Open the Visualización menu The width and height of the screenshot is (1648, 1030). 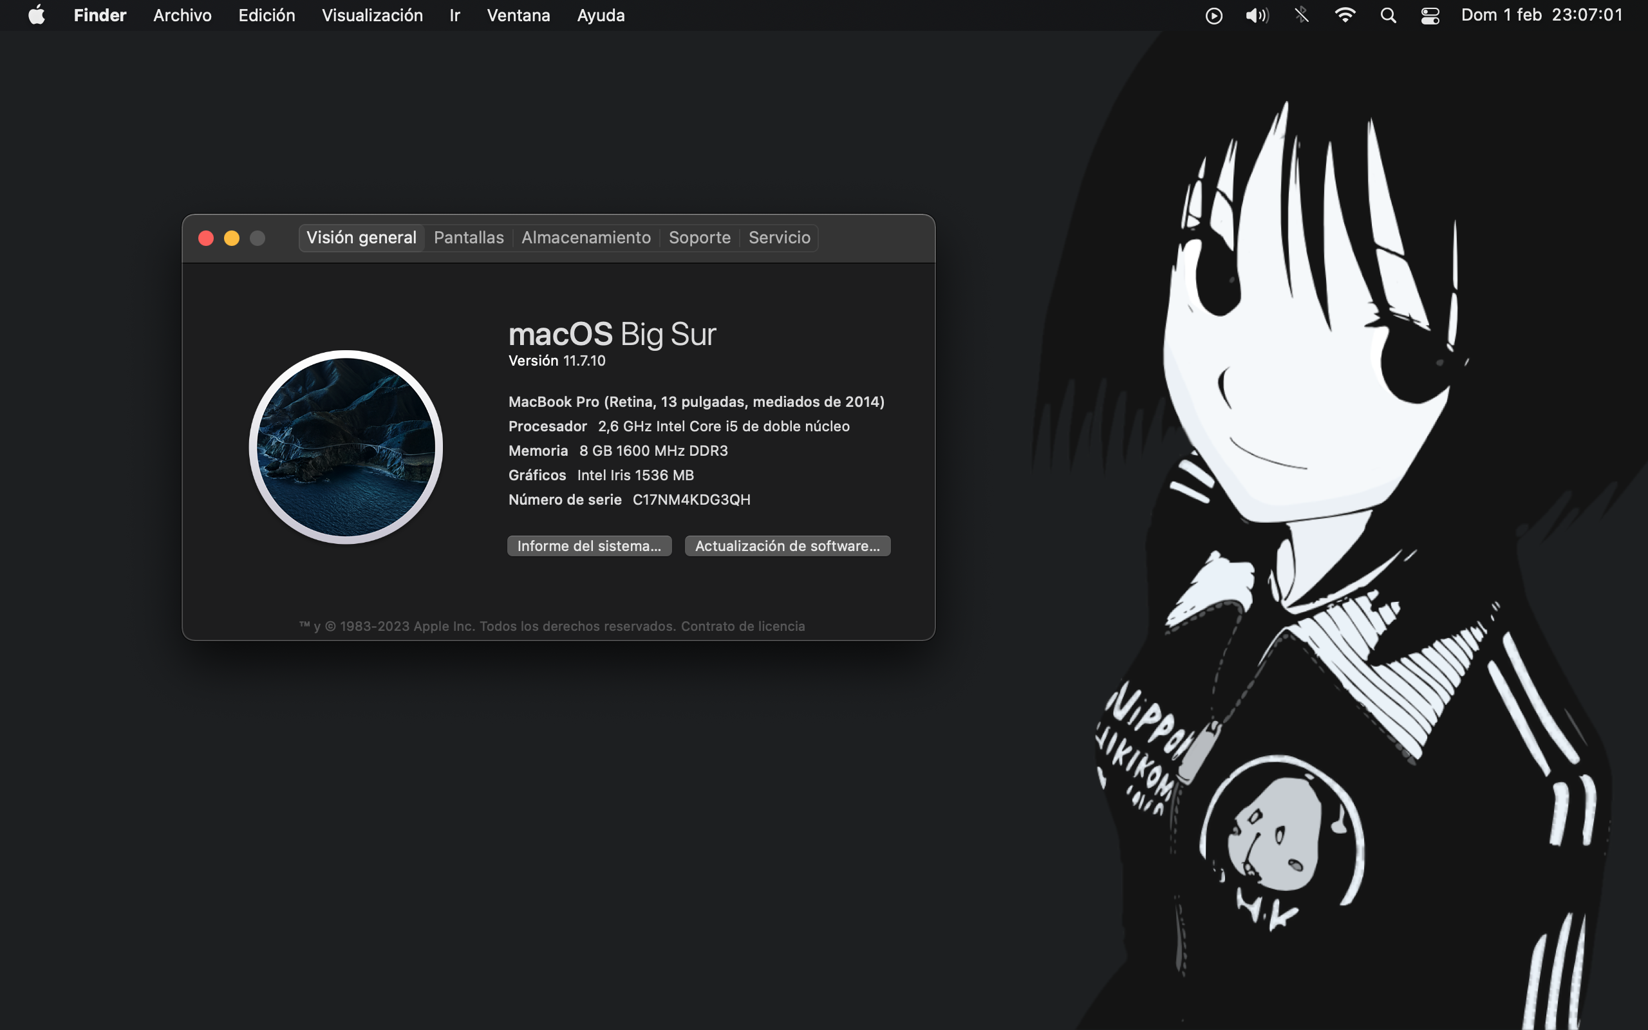[x=372, y=15]
